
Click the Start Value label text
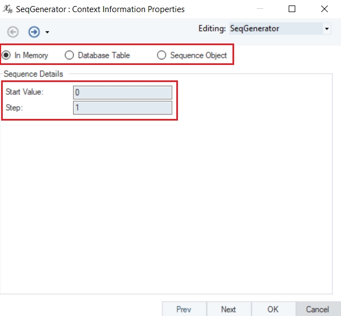[x=25, y=92]
